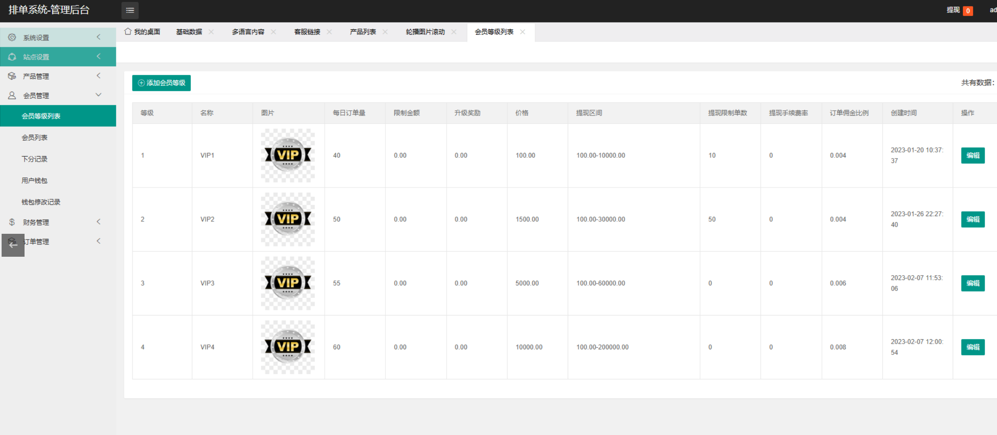Open 钱包修改记录 in the sidebar

41,202
